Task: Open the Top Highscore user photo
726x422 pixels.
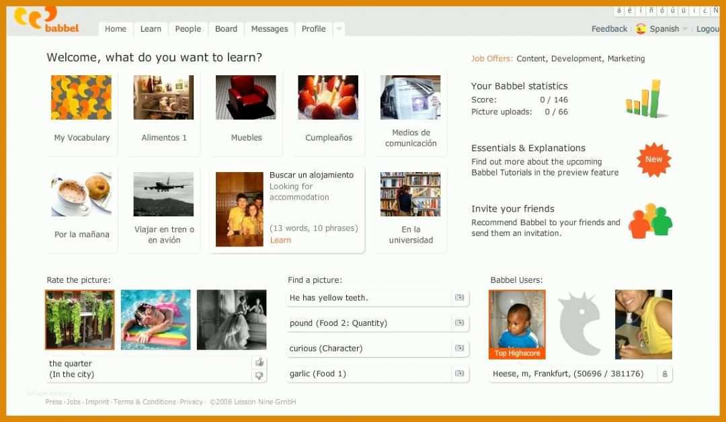Action: 517,325
